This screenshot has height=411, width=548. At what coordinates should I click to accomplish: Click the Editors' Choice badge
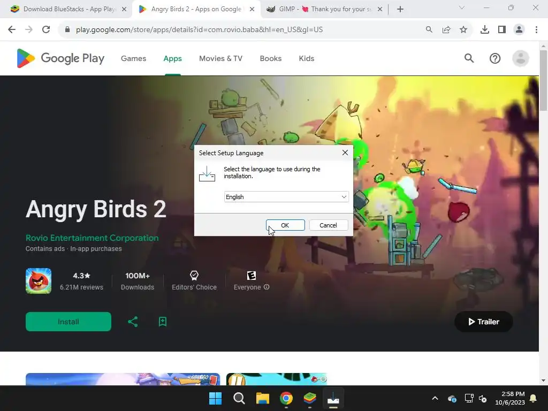click(194, 281)
